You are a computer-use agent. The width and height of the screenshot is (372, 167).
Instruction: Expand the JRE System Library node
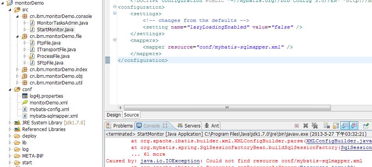(x=11, y=123)
